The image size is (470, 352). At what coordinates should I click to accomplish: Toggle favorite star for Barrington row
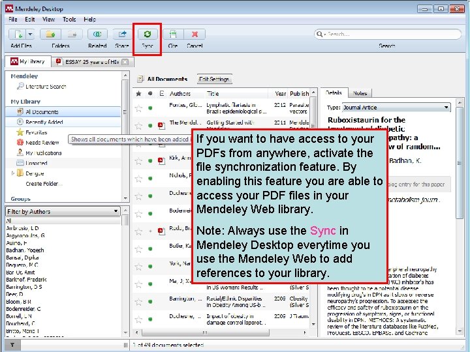pos(138,302)
